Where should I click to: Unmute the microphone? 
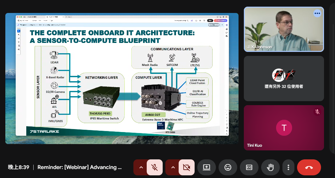click(x=155, y=167)
